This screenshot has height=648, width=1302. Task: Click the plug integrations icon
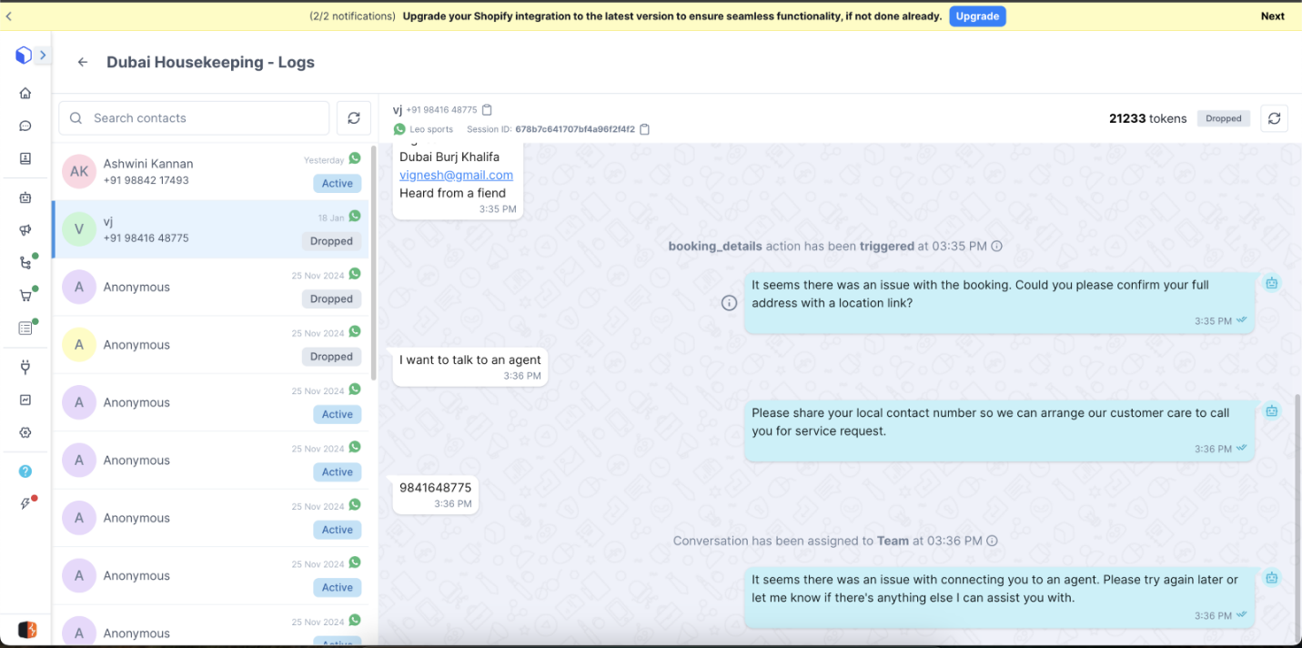25,367
